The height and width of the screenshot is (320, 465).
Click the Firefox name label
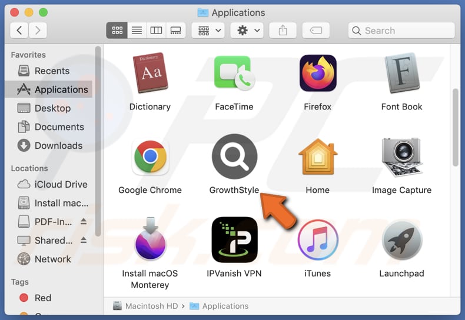pos(318,106)
